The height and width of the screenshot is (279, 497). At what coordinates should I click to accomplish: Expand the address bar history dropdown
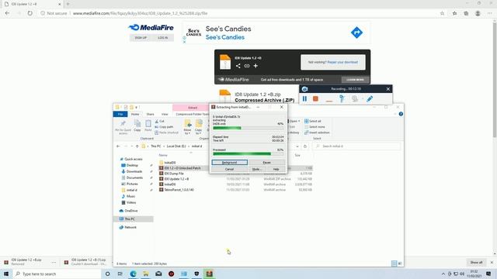click(x=297, y=146)
